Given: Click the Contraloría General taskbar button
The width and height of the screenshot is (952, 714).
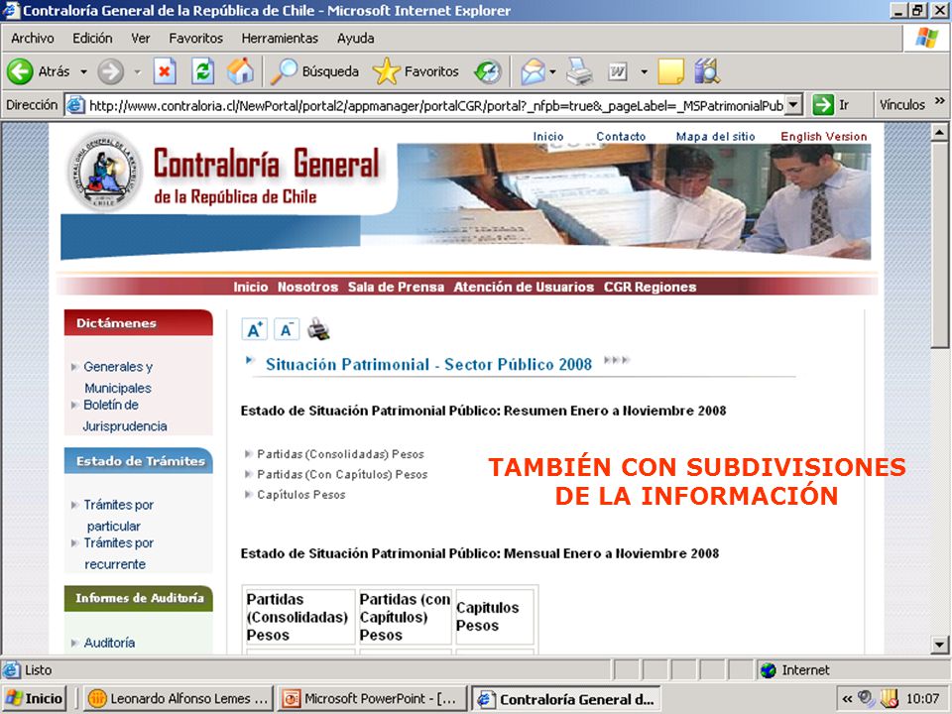Looking at the screenshot, I should pos(566,699).
